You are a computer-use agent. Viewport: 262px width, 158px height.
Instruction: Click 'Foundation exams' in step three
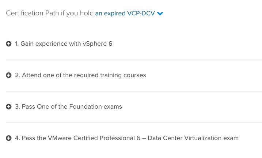click(96, 107)
